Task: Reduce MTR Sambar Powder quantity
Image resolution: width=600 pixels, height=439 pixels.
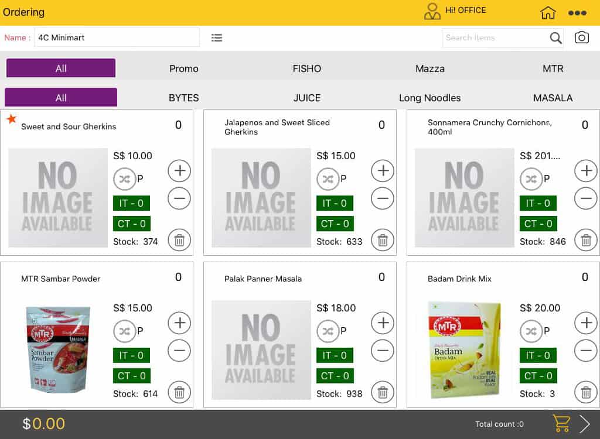Action: pyautogui.click(x=179, y=351)
